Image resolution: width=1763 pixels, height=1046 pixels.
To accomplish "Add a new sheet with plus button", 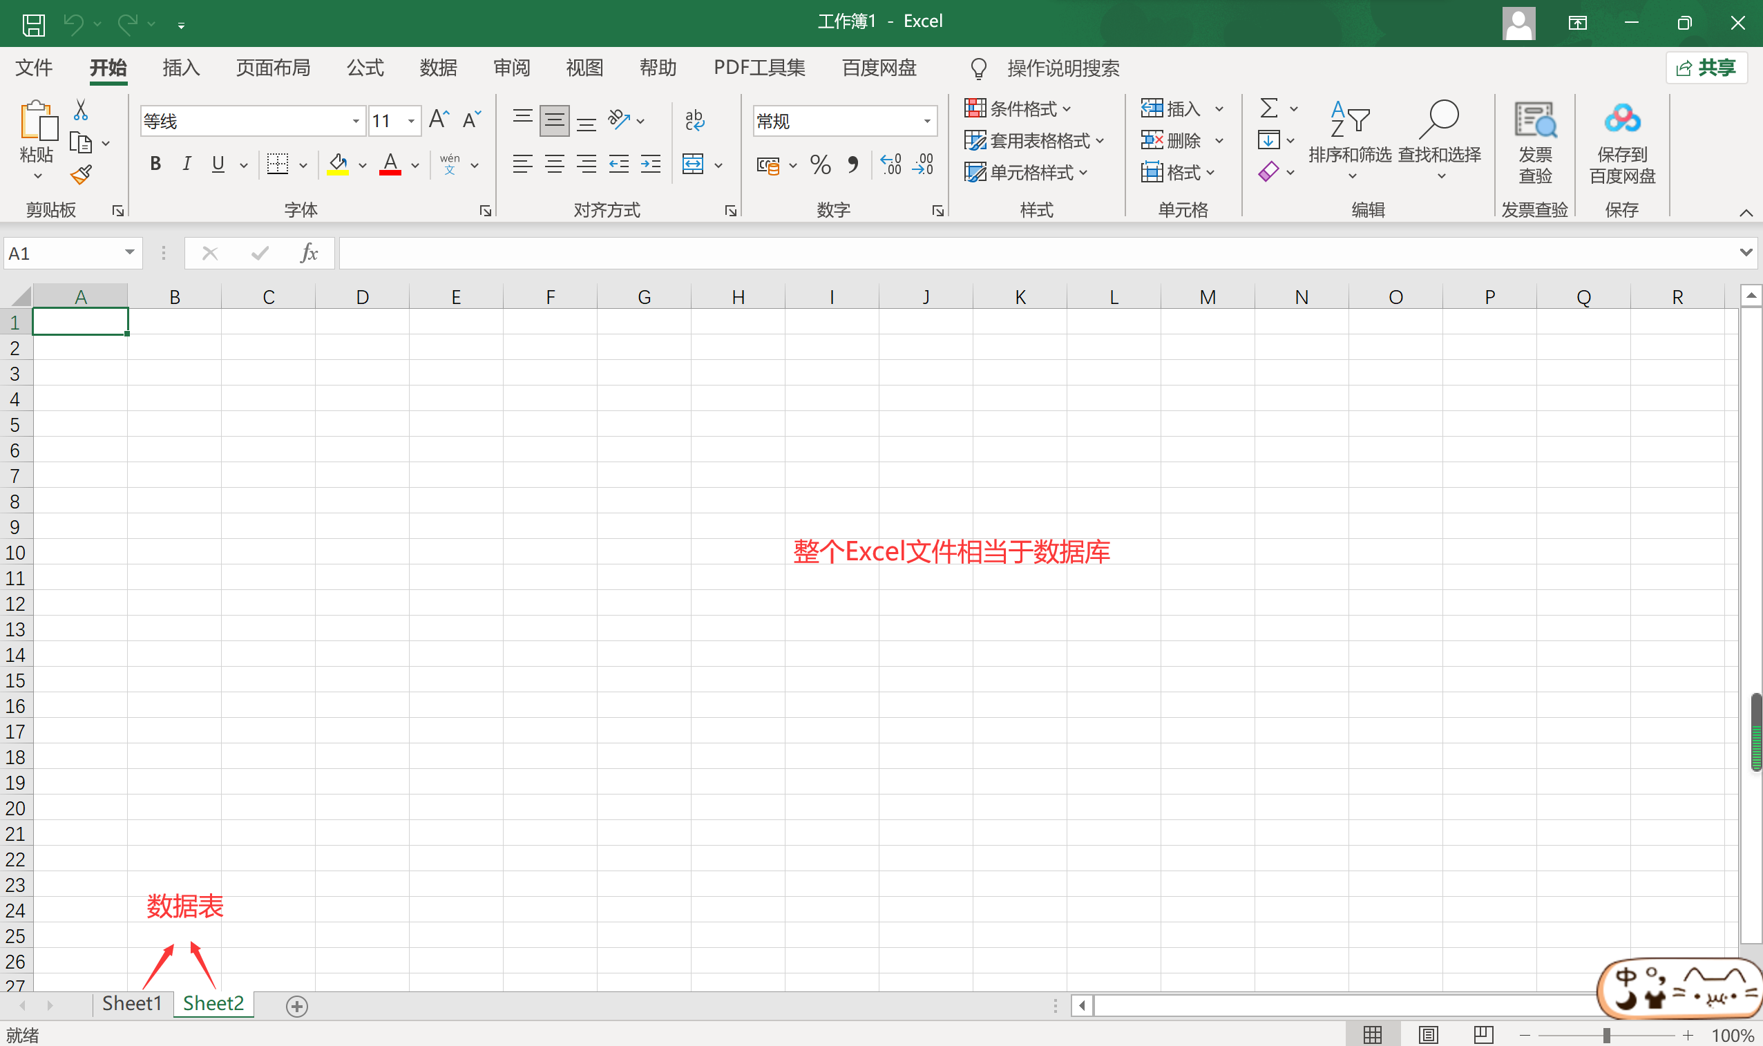I will tap(296, 1006).
